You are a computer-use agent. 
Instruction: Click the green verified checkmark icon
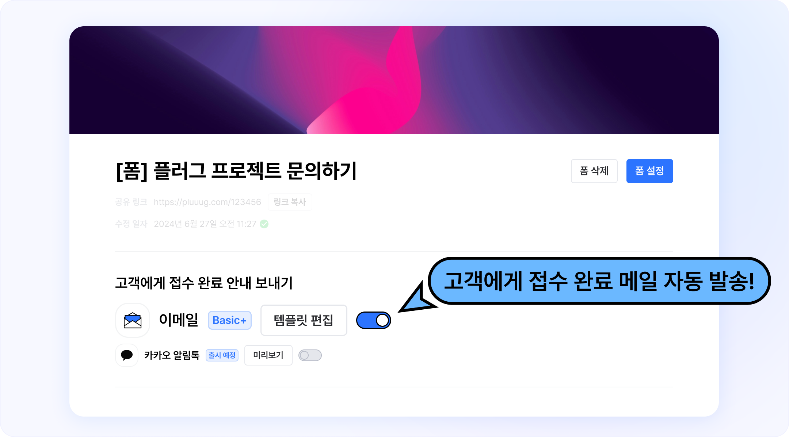(264, 224)
